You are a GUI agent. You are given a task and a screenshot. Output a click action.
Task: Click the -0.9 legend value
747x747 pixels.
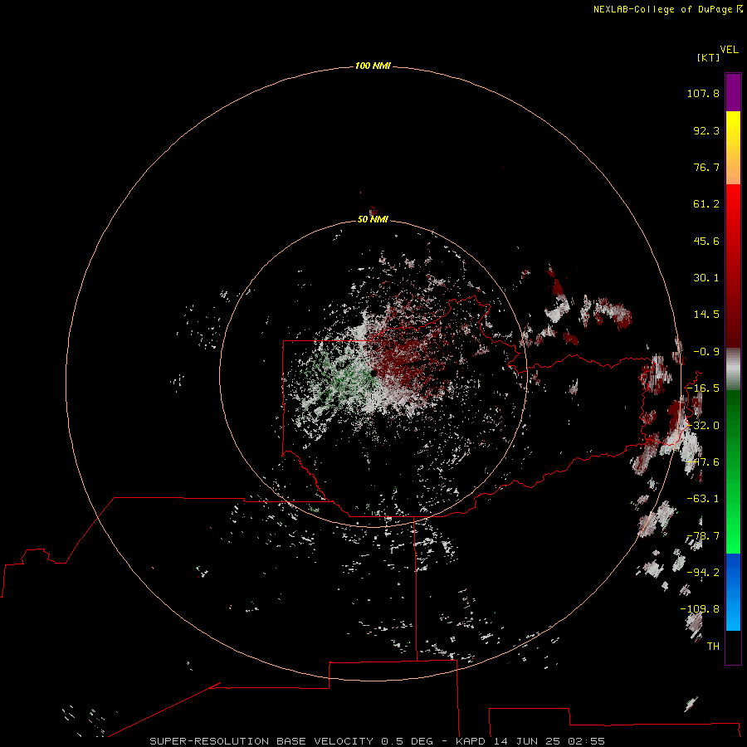click(x=706, y=352)
